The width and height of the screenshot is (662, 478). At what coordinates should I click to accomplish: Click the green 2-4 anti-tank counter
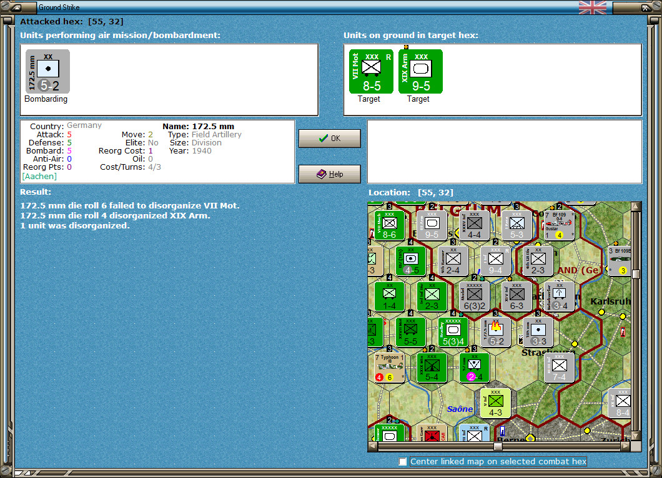click(474, 368)
